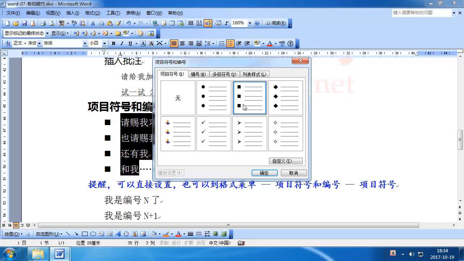This screenshot has height=261, width=464.
Task: Click the 确定 button to confirm
Action: [264, 173]
